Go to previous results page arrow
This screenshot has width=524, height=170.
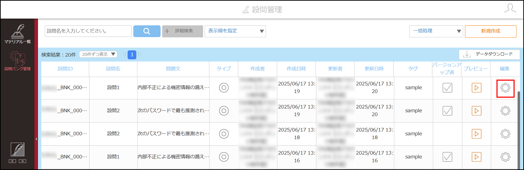point(124,54)
